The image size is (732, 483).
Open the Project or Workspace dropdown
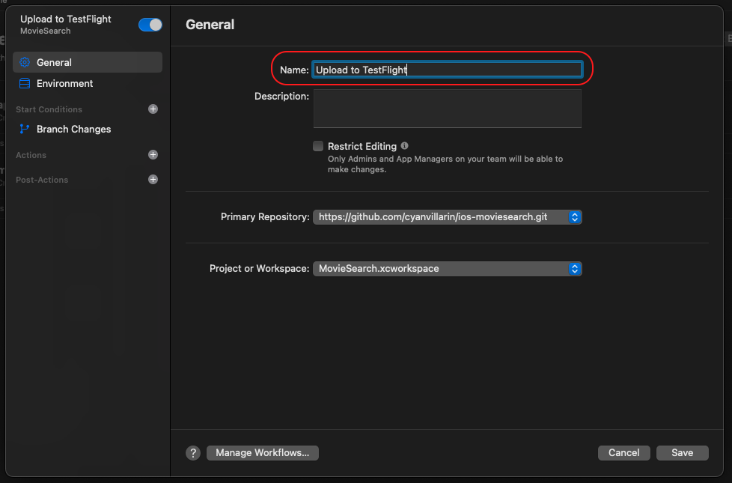[448, 269]
